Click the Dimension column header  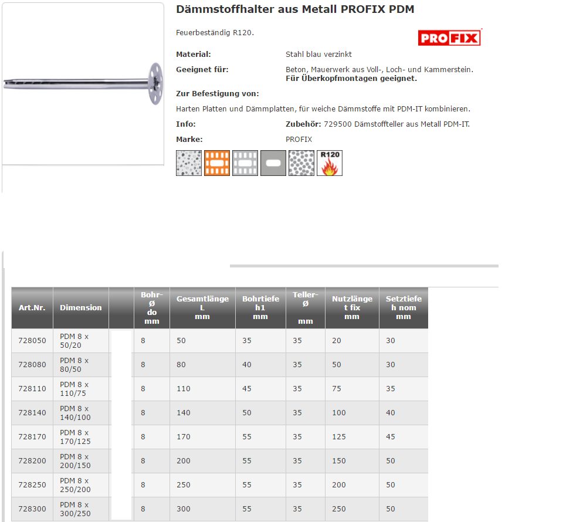tap(80, 308)
